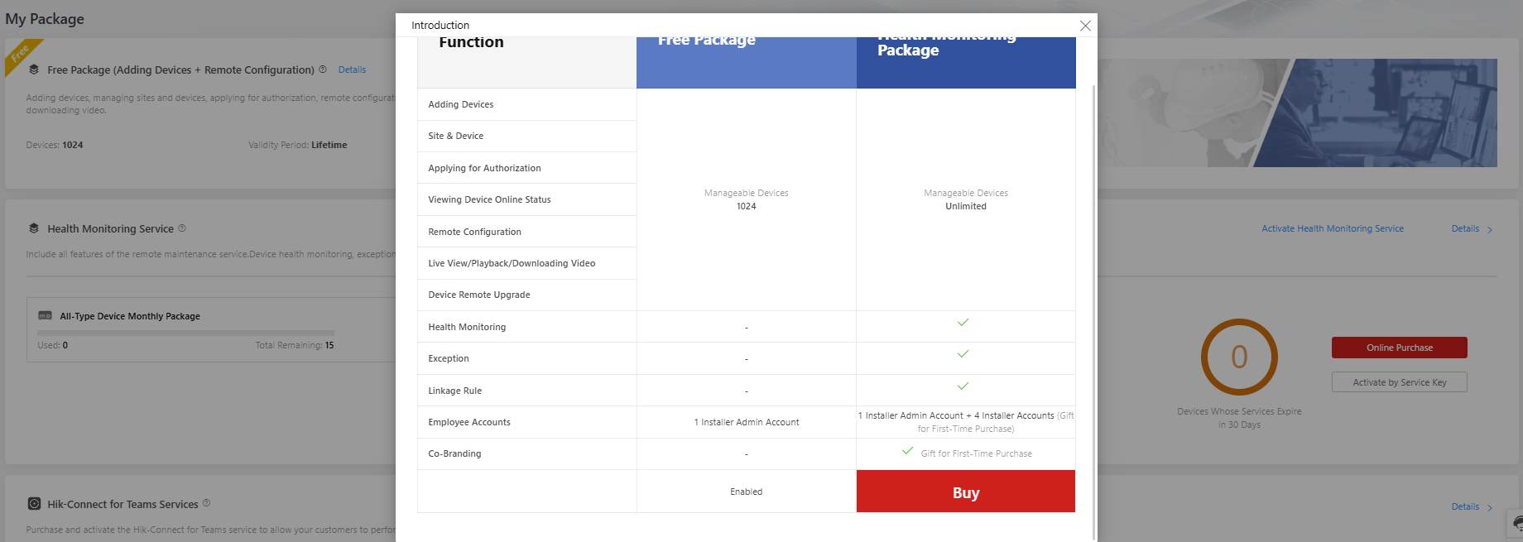Click help icon next to Health Monitoring Service
The image size is (1523, 542).
point(182,228)
